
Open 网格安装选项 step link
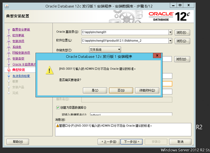[21, 53]
